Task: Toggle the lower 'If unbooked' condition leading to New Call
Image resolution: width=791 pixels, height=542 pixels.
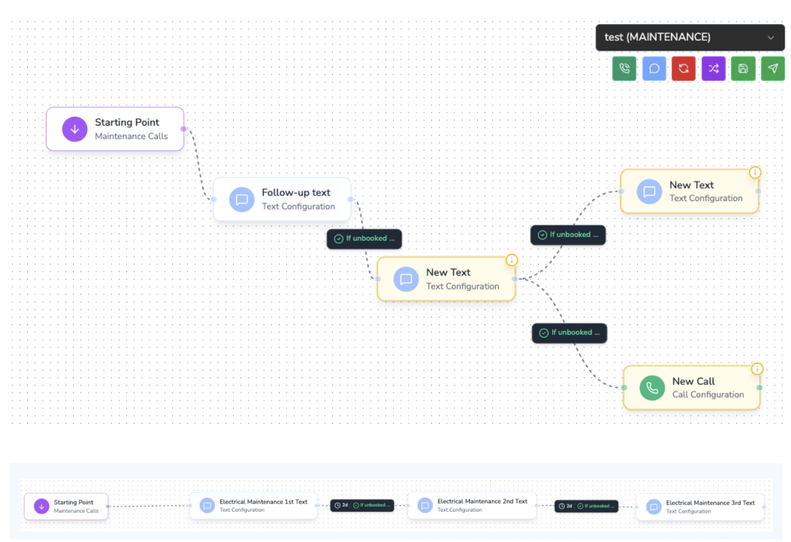Action: [569, 332]
